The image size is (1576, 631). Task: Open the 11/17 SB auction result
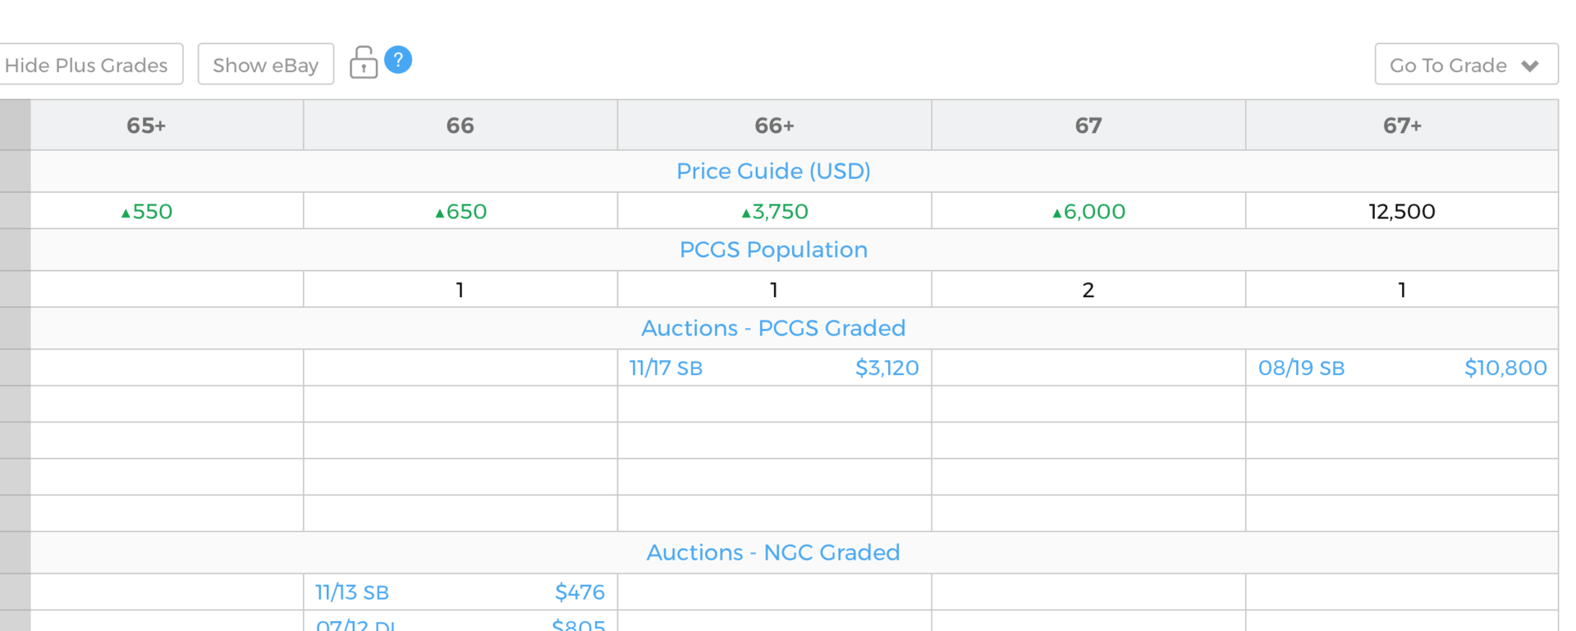click(x=666, y=368)
